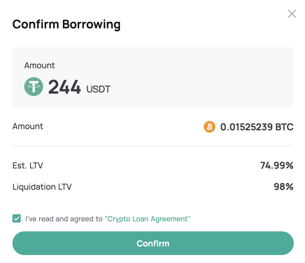
Task: Click the Amount label beside BTC value
Action: 27,126
